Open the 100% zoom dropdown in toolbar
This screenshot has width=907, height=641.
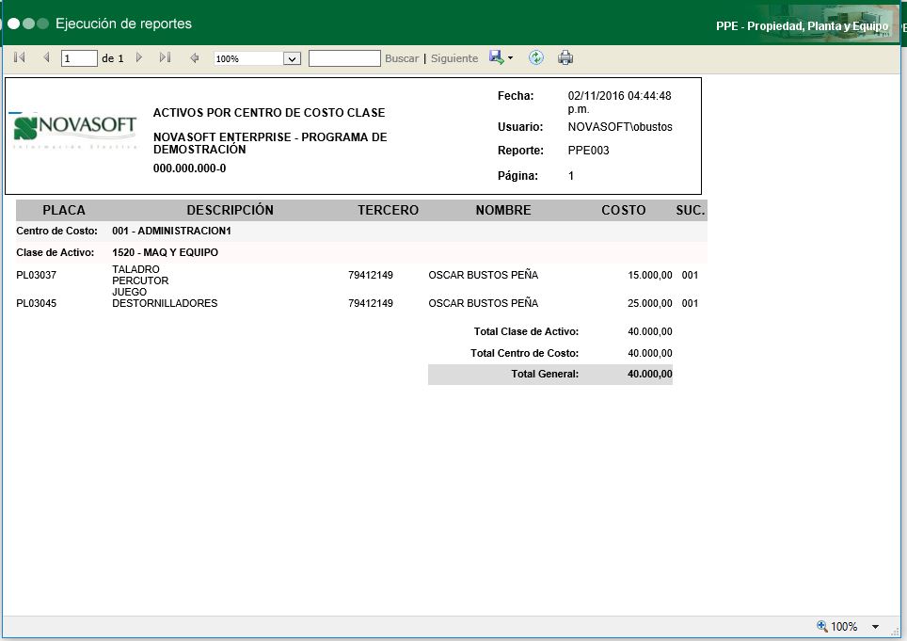point(292,58)
